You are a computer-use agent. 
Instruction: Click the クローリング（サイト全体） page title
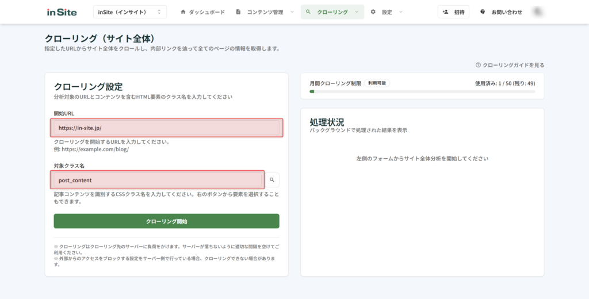[x=100, y=39]
